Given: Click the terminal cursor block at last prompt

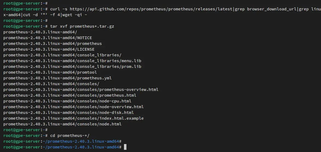Looking at the screenshot, I should [x=125, y=147].
